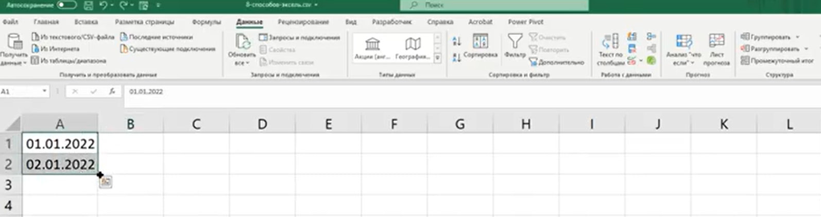The height and width of the screenshot is (217, 821).
Task: Click the Filter (Фильтр) funnel icon
Action: 515,42
